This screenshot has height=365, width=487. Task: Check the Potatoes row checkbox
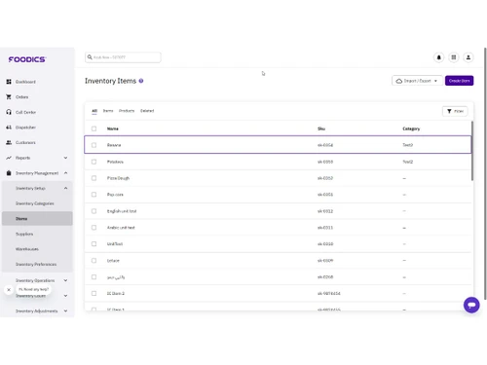(94, 162)
